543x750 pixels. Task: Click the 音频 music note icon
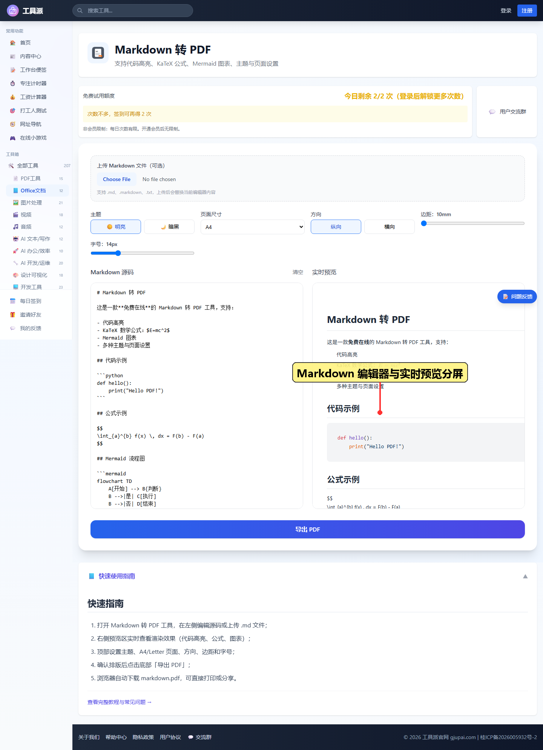[x=15, y=227]
